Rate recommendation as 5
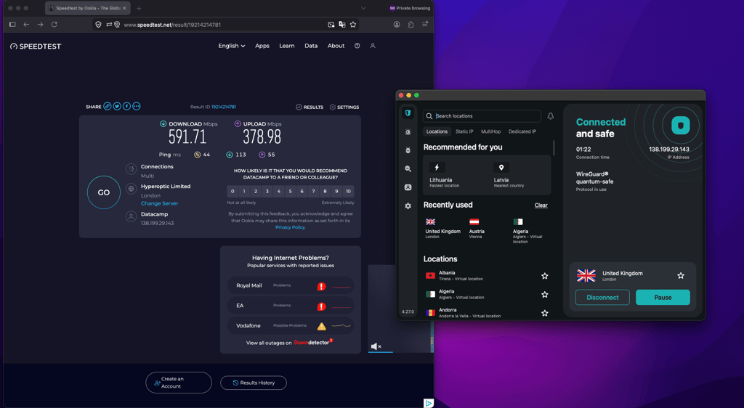The height and width of the screenshot is (408, 744). tap(291, 192)
